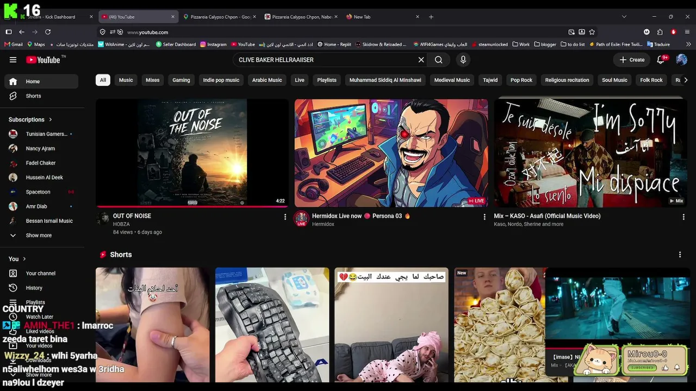This screenshot has height=391, width=696.
Task: Bookmark this page with the star
Action: [x=592, y=32]
